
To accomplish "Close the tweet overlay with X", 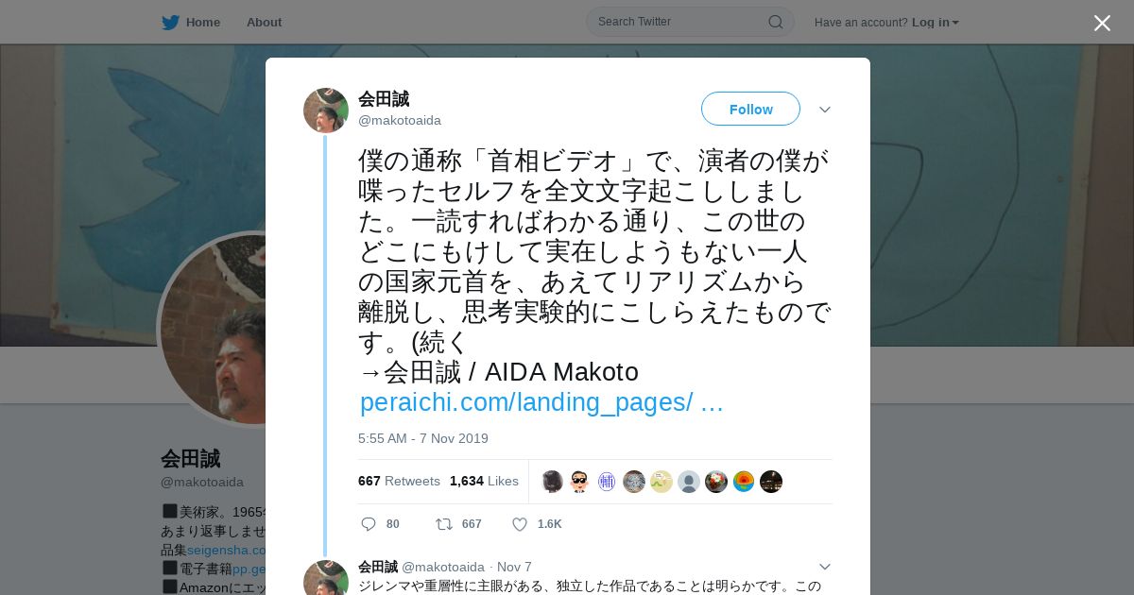I will (1102, 23).
